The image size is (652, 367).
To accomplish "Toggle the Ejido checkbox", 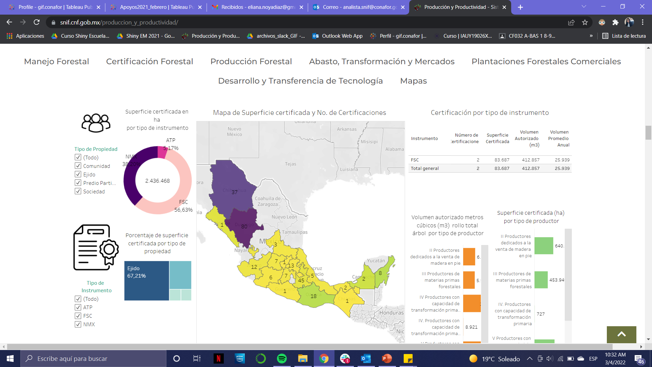I will tap(78, 174).
